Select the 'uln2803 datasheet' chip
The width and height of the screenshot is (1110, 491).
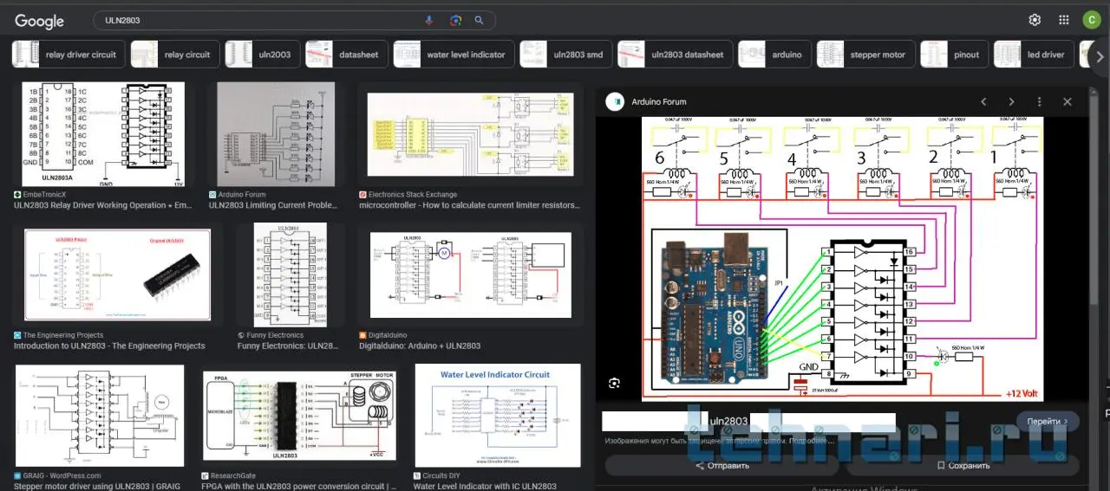tap(675, 55)
